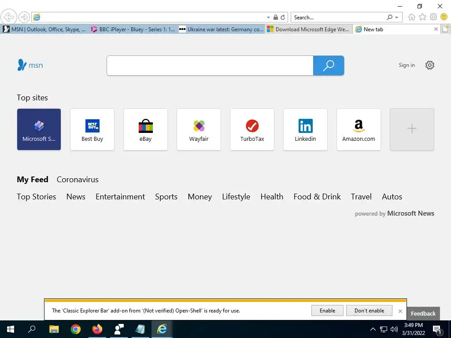The width and height of the screenshot is (451, 338).
Task: Switch to the Ukraine war latest tab
Action: point(221,29)
